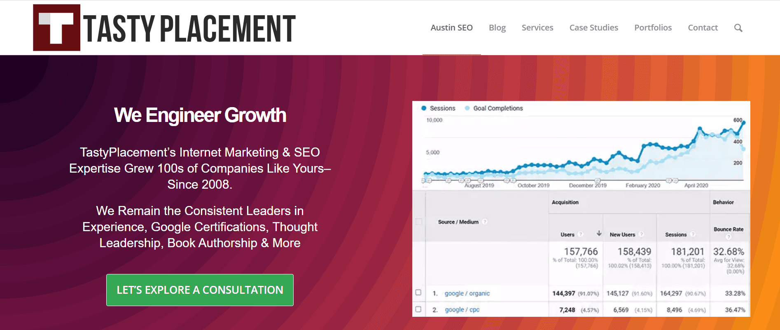
Task: Click the Behavior column group header
Action: (x=723, y=202)
